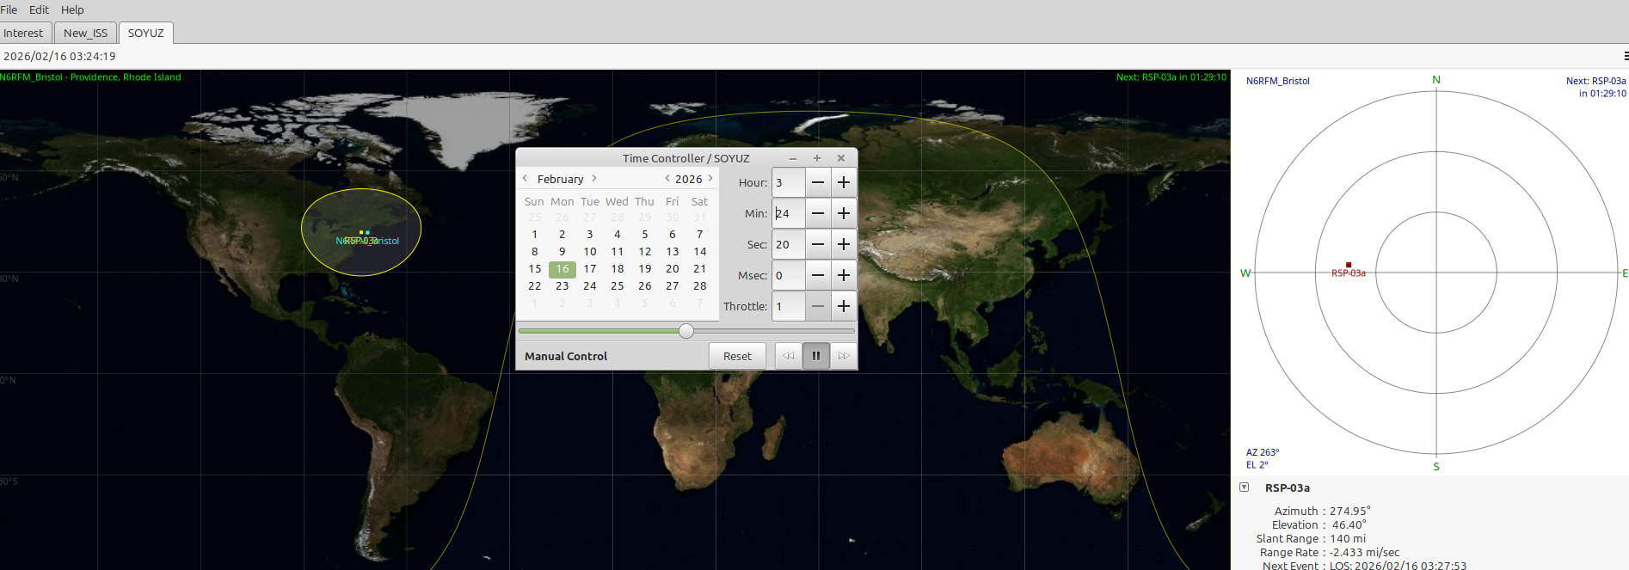Select February 20 in the calendar

click(672, 269)
